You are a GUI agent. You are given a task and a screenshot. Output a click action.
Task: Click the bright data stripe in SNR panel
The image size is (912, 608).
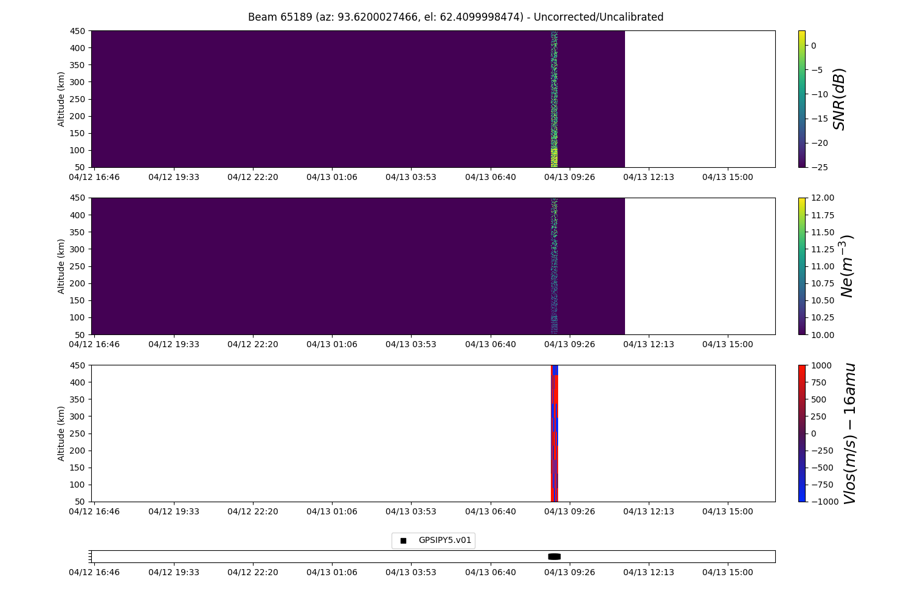coord(554,98)
